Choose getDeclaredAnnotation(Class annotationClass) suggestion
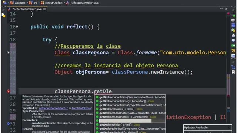This screenshot has height=133, width=237. pos(130,97)
